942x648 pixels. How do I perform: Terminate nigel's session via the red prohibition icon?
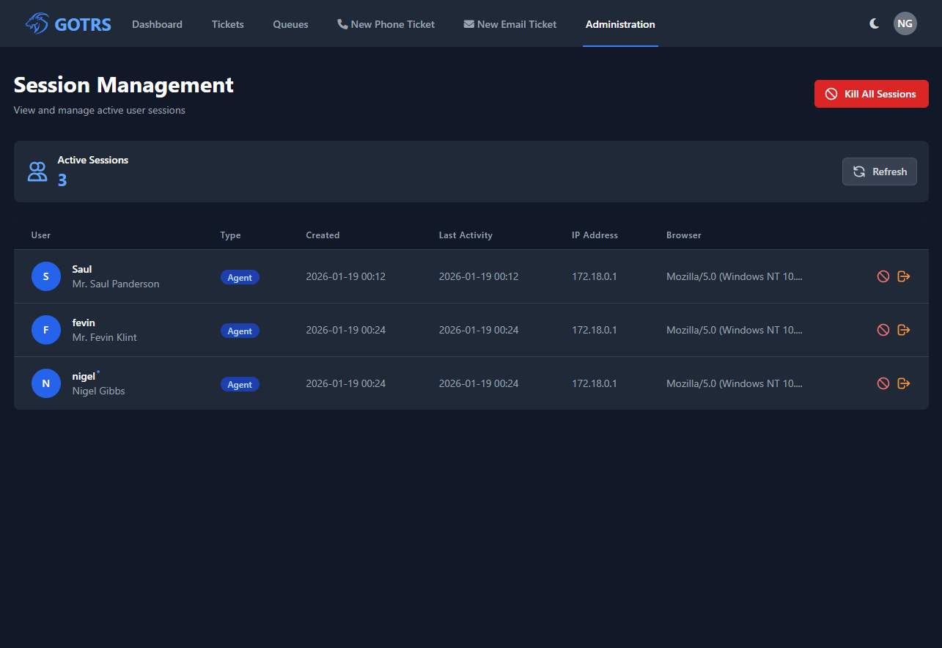(883, 383)
